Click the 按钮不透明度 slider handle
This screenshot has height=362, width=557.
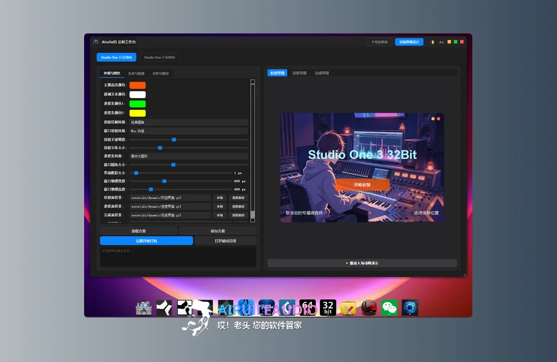(x=174, y=140)
